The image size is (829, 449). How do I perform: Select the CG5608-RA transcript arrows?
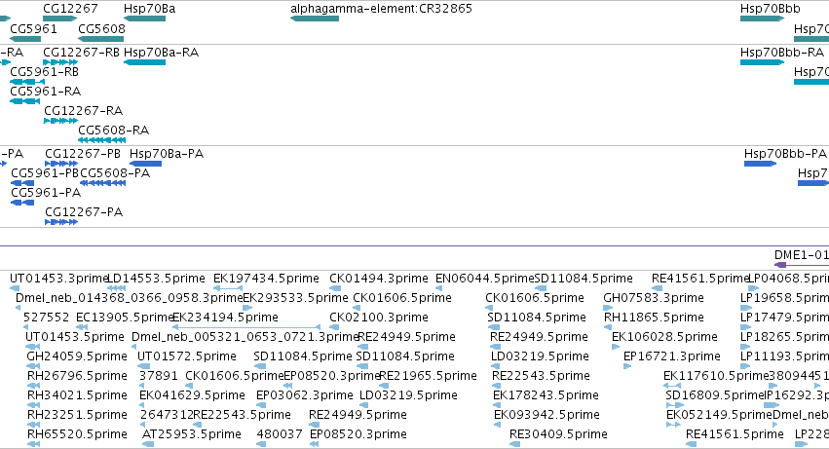(101, 140)
